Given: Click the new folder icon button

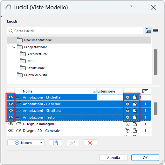Looking at the screenshot, I should 55,143.
